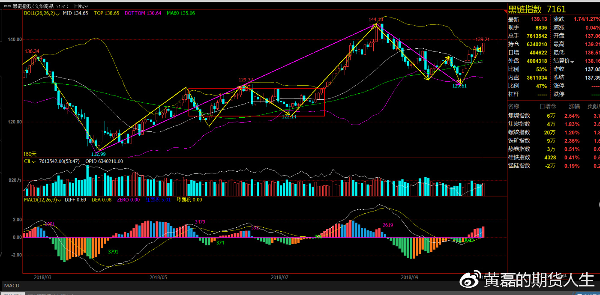Screen dimensions: 600x295
Task: Click the ZERO 0.00 MACD value
Action: 128,200
